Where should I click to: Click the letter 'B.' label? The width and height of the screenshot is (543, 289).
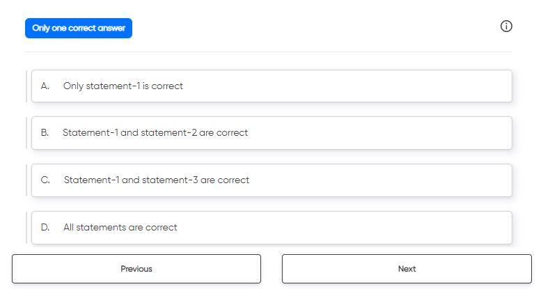coord(45,133)
